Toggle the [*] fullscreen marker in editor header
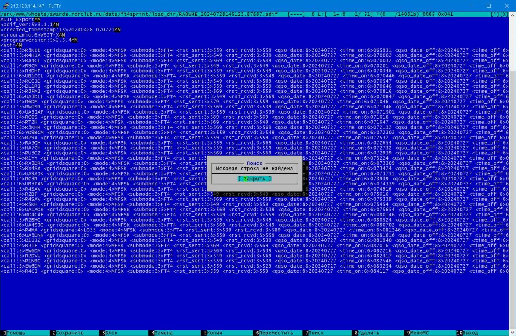The height and width of the screenshot is (336, 516). pos(495,14)
